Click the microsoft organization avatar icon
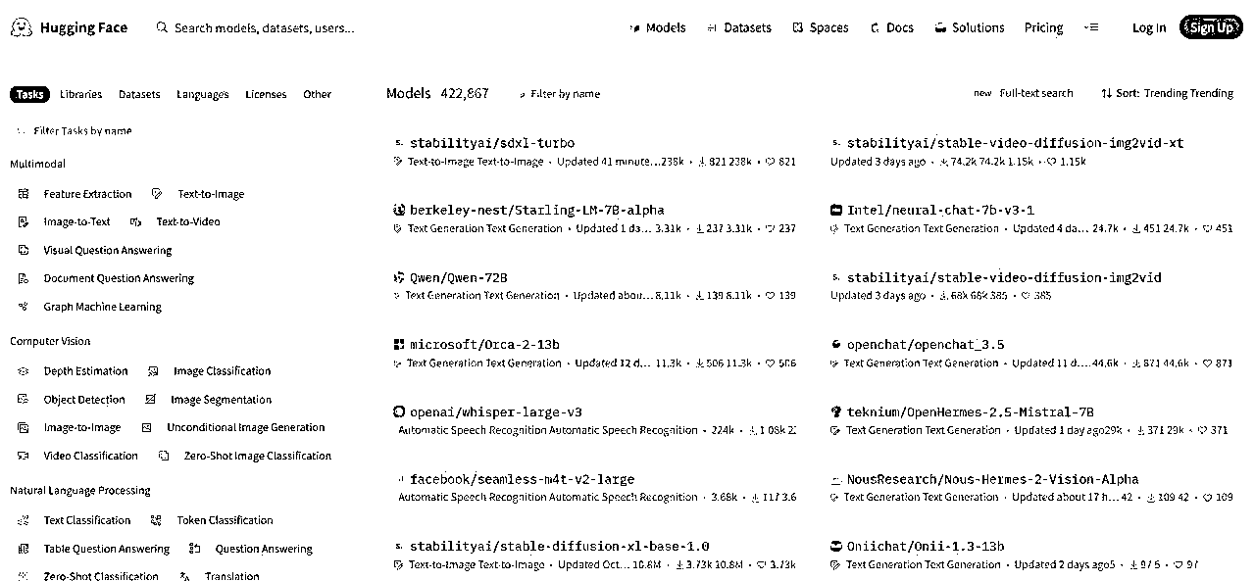The image size is (1255, 581). (399, 345)
